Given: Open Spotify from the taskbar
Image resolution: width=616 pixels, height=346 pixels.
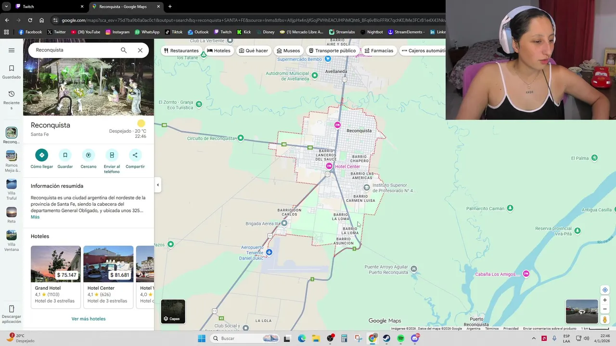Looking at the screenshot, I should [x=401, y=338].
